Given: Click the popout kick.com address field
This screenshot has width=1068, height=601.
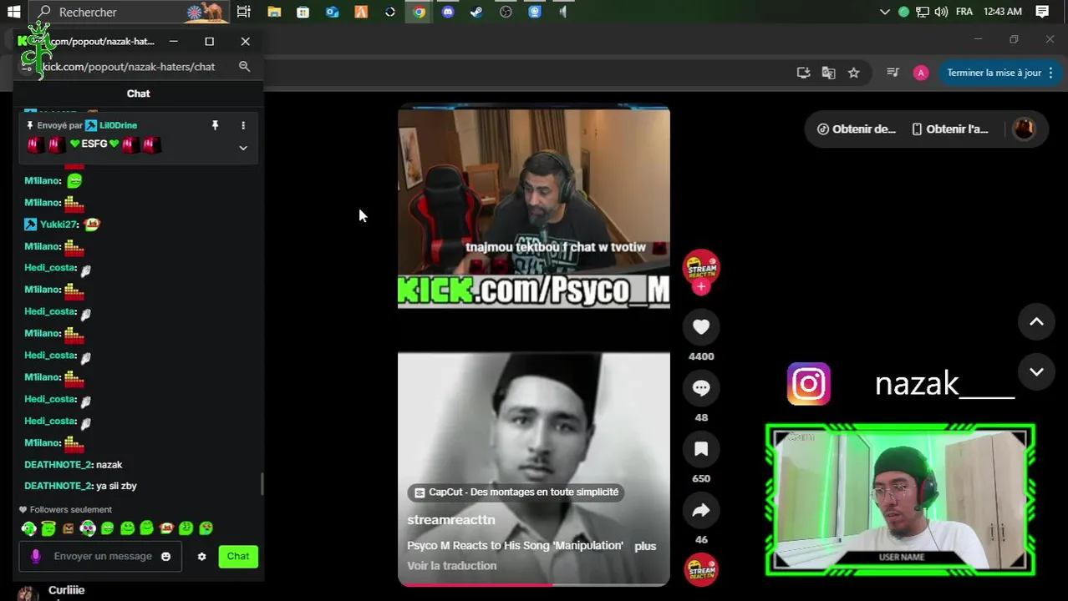Looking at the screenshot, I should (x=128, y=66).
